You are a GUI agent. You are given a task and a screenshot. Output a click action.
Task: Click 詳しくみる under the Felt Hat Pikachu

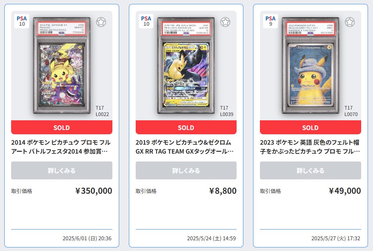click(311, 170)
